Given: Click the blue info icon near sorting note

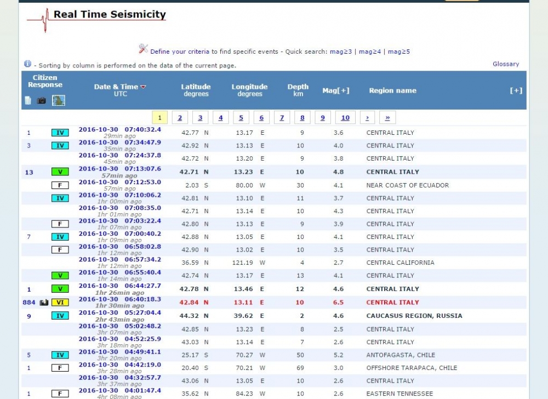Looking at the screenshot, I should 27,64.
